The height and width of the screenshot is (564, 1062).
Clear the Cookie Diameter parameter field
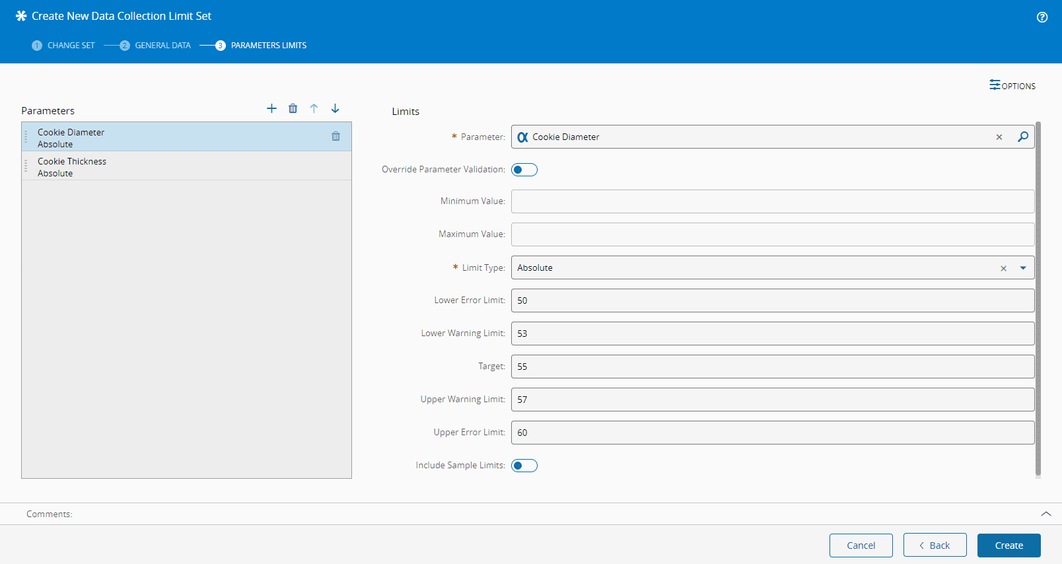coord(999,137)
